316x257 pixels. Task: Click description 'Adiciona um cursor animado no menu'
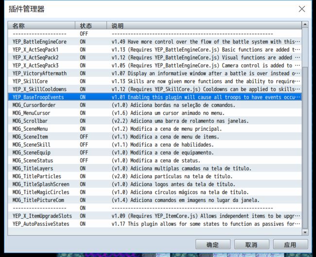(x=177, y=113)
